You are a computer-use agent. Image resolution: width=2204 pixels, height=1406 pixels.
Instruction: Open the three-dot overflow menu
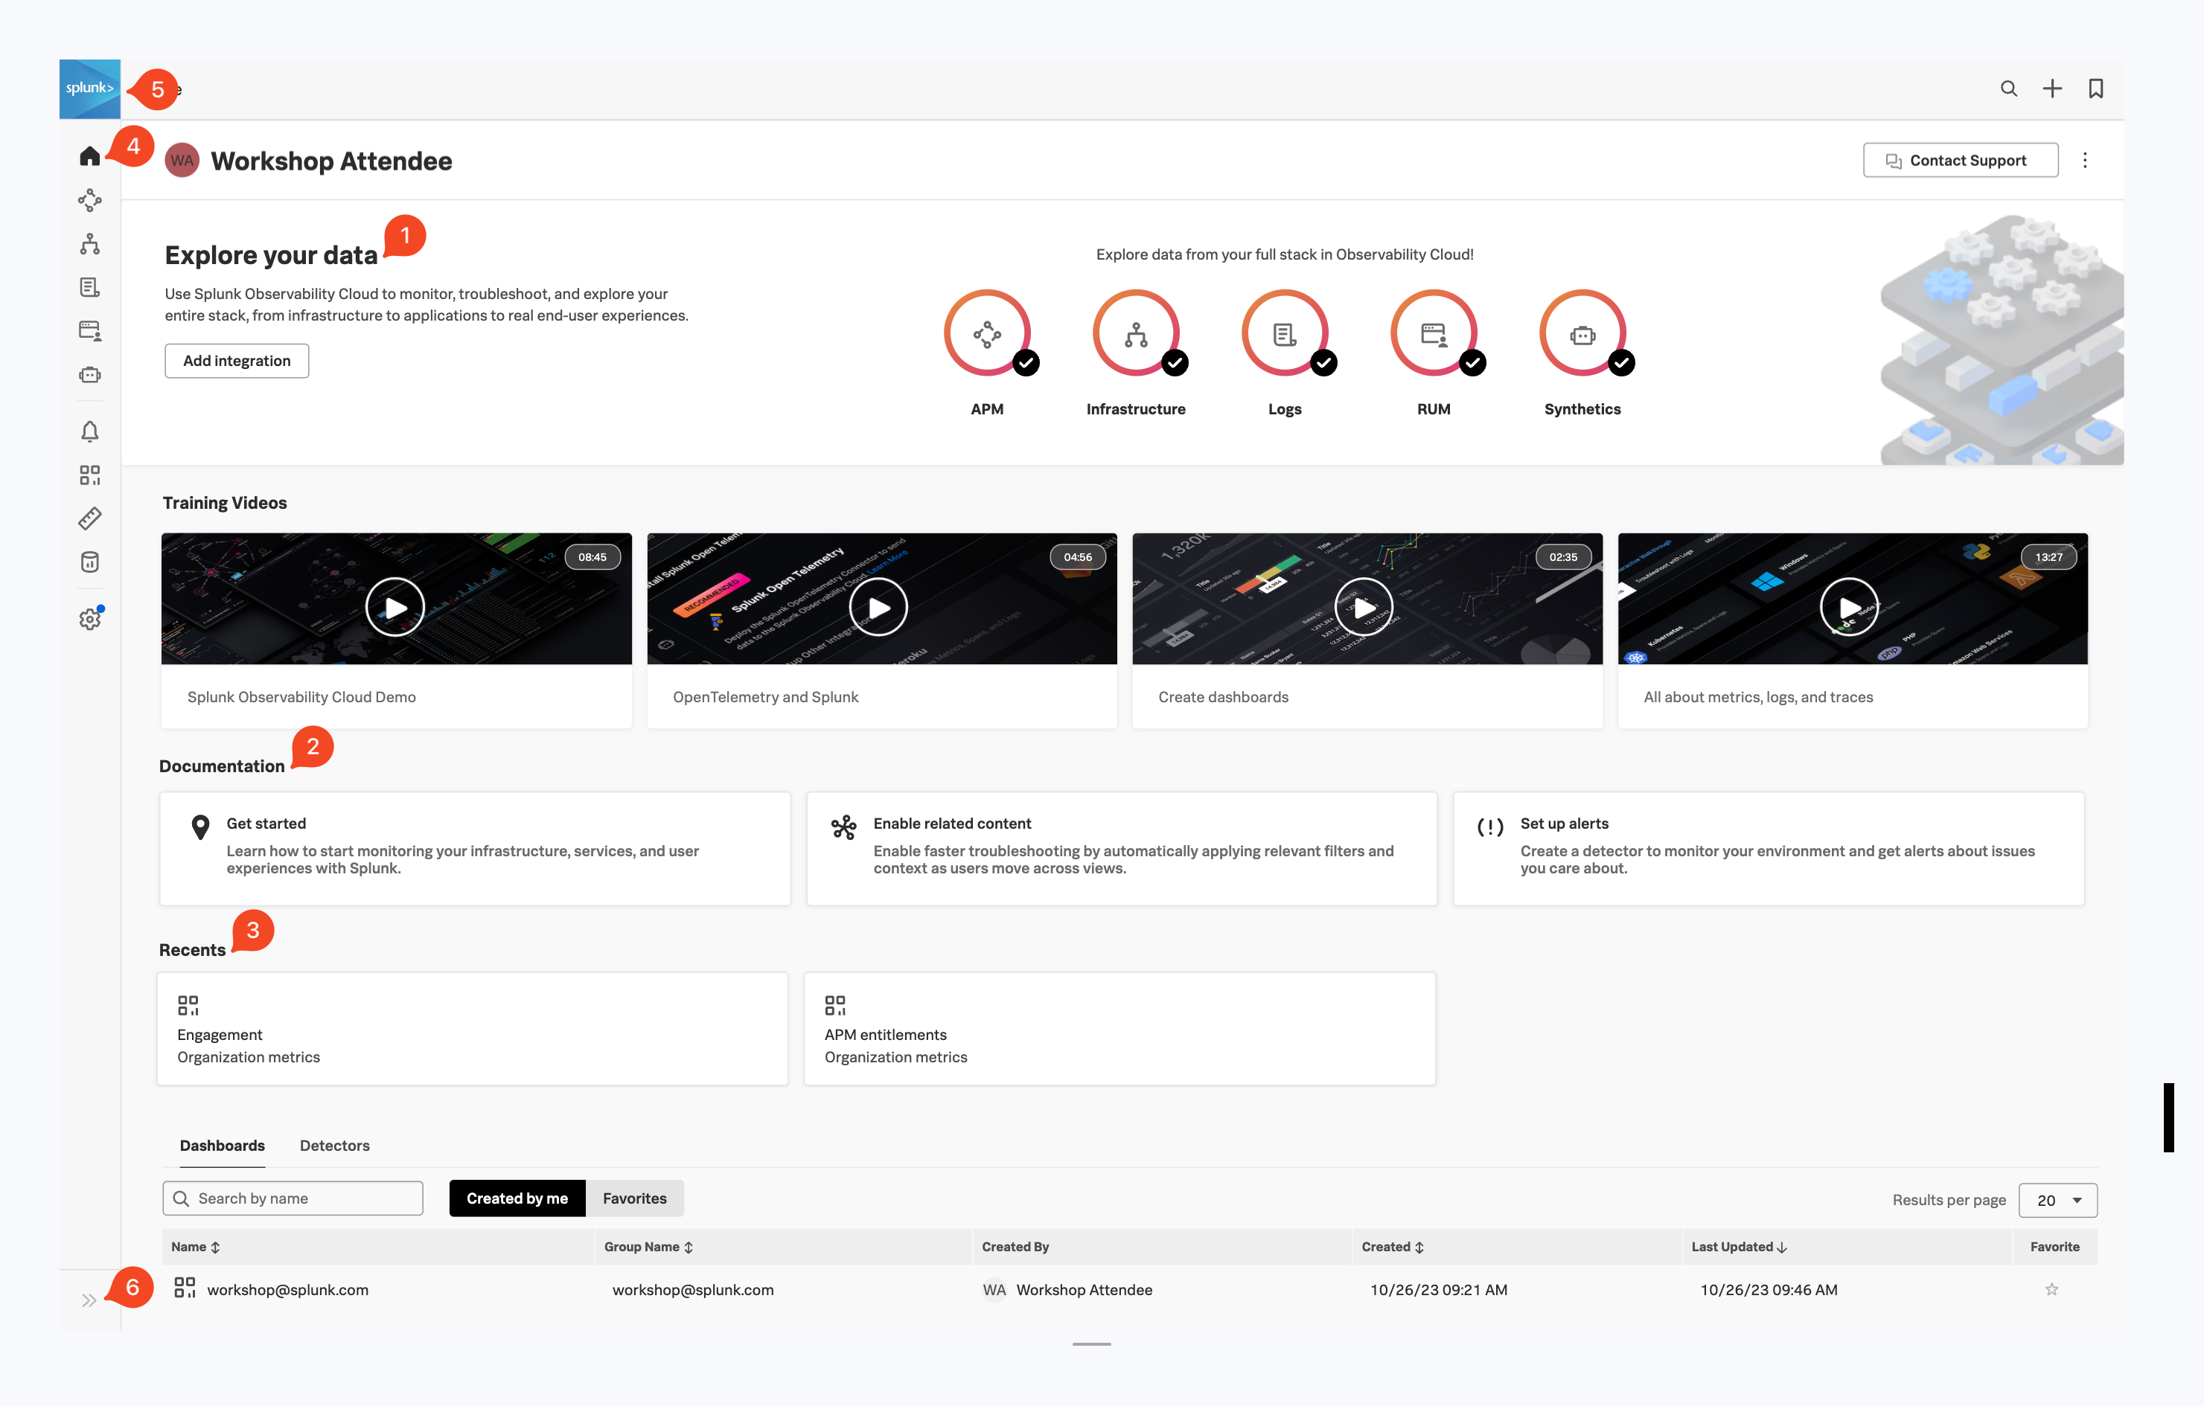tap(2086, 159)
